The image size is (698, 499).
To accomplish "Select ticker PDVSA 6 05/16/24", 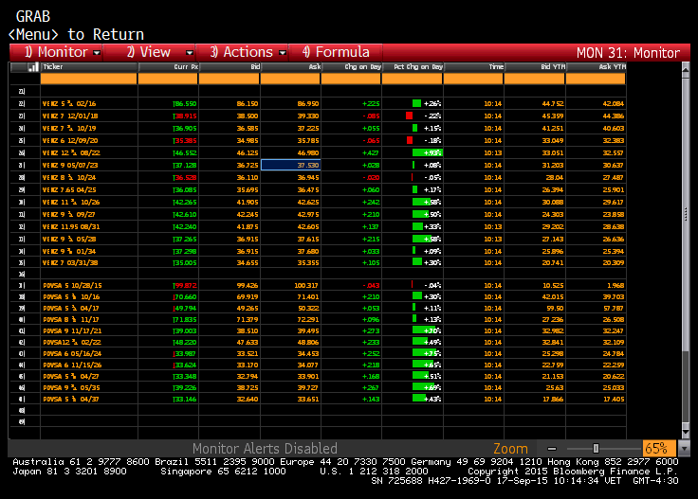I will point(72,354).
